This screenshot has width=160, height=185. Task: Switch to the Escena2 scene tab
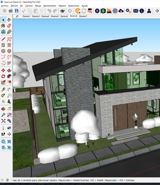[x=64, y=16]
